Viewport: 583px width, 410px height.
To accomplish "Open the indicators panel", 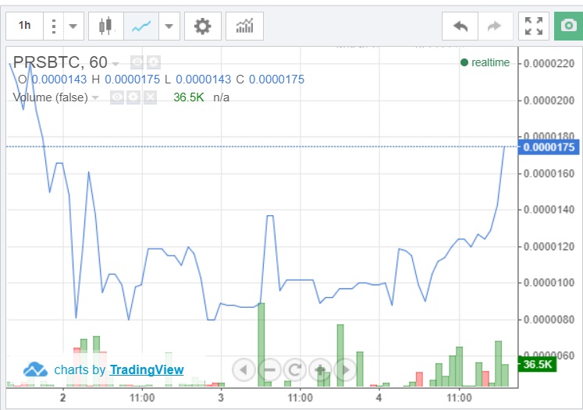I will (244, 26).
